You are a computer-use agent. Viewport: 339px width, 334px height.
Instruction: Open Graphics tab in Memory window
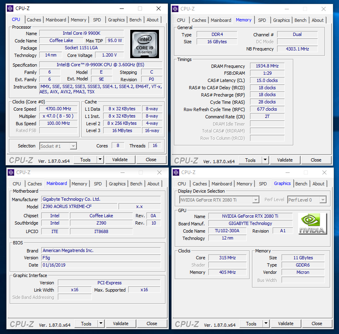click(x=281, y=20)
